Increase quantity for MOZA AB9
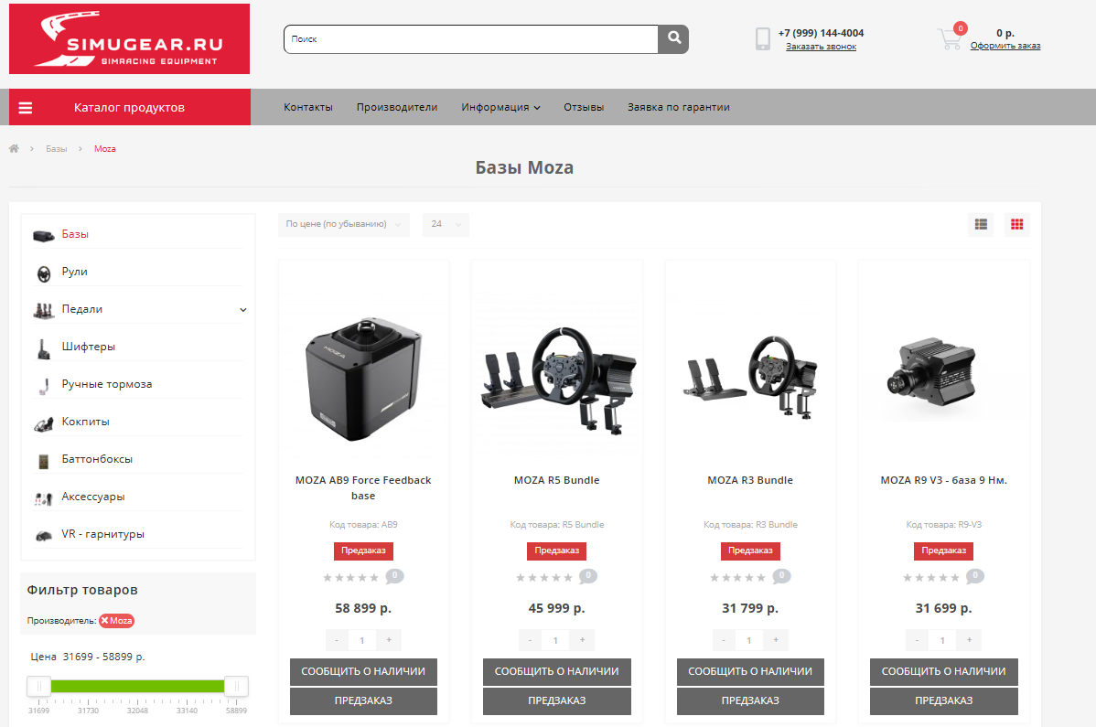This screenshot has height=727, width=1096. (389, 640)
